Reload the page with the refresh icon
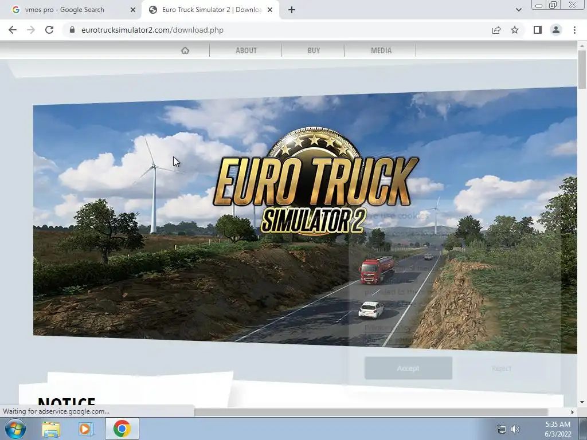This screenshot has width=587, height=440. 49,30
